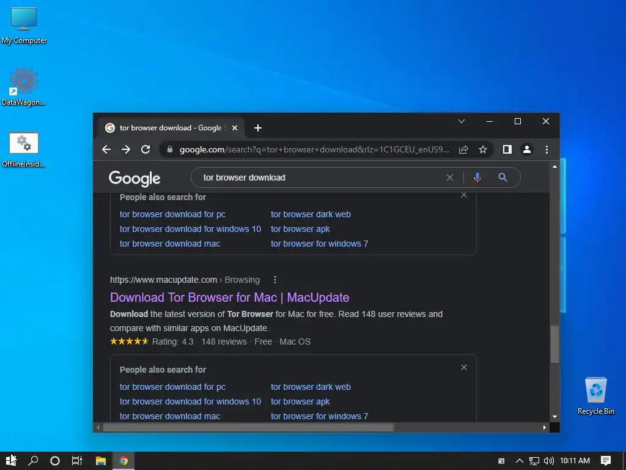Show hidden system tray icons chevron
Screen dimensions: 626x470
coord(520,461)
